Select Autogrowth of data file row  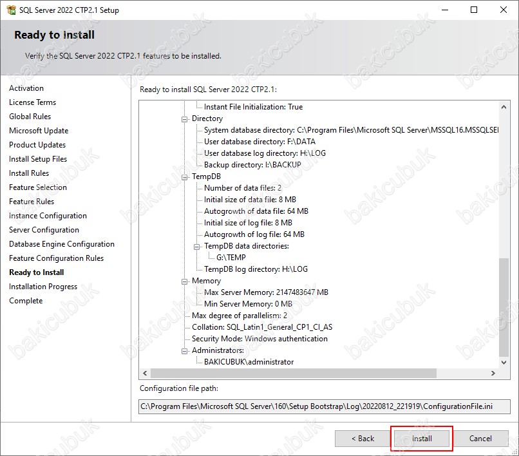click(x=256, y=211)
